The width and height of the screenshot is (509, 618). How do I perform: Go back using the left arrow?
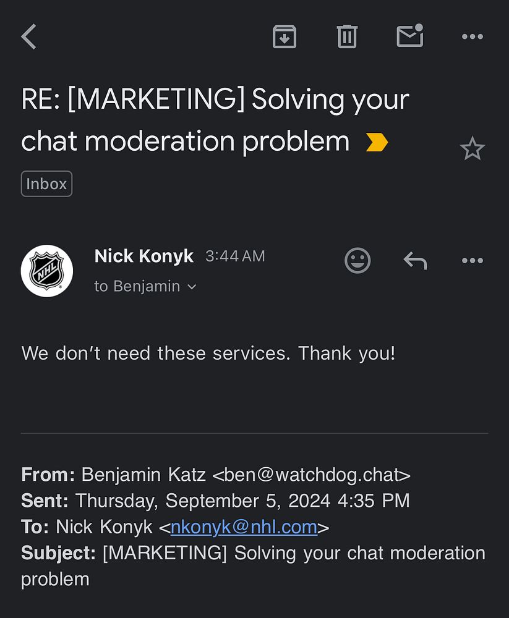29,37
